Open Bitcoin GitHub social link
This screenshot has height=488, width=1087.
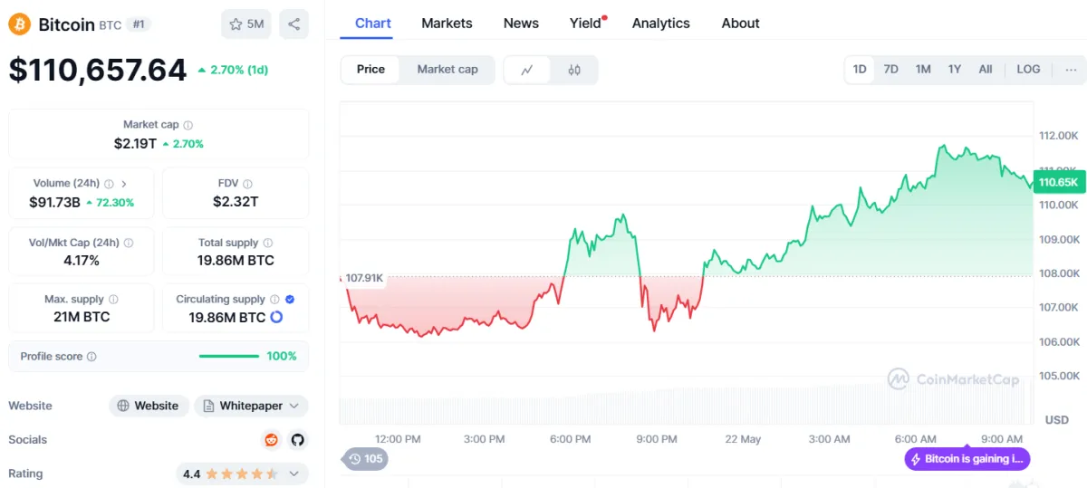(297, 440)
